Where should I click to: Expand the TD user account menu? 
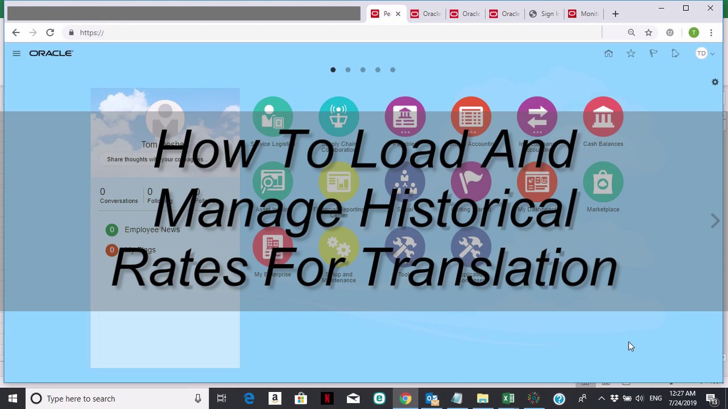pos(705,53)
